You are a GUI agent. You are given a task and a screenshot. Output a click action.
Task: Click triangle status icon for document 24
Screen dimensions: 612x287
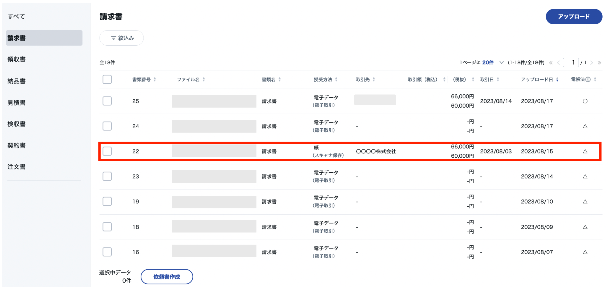[x=585, y=126]
